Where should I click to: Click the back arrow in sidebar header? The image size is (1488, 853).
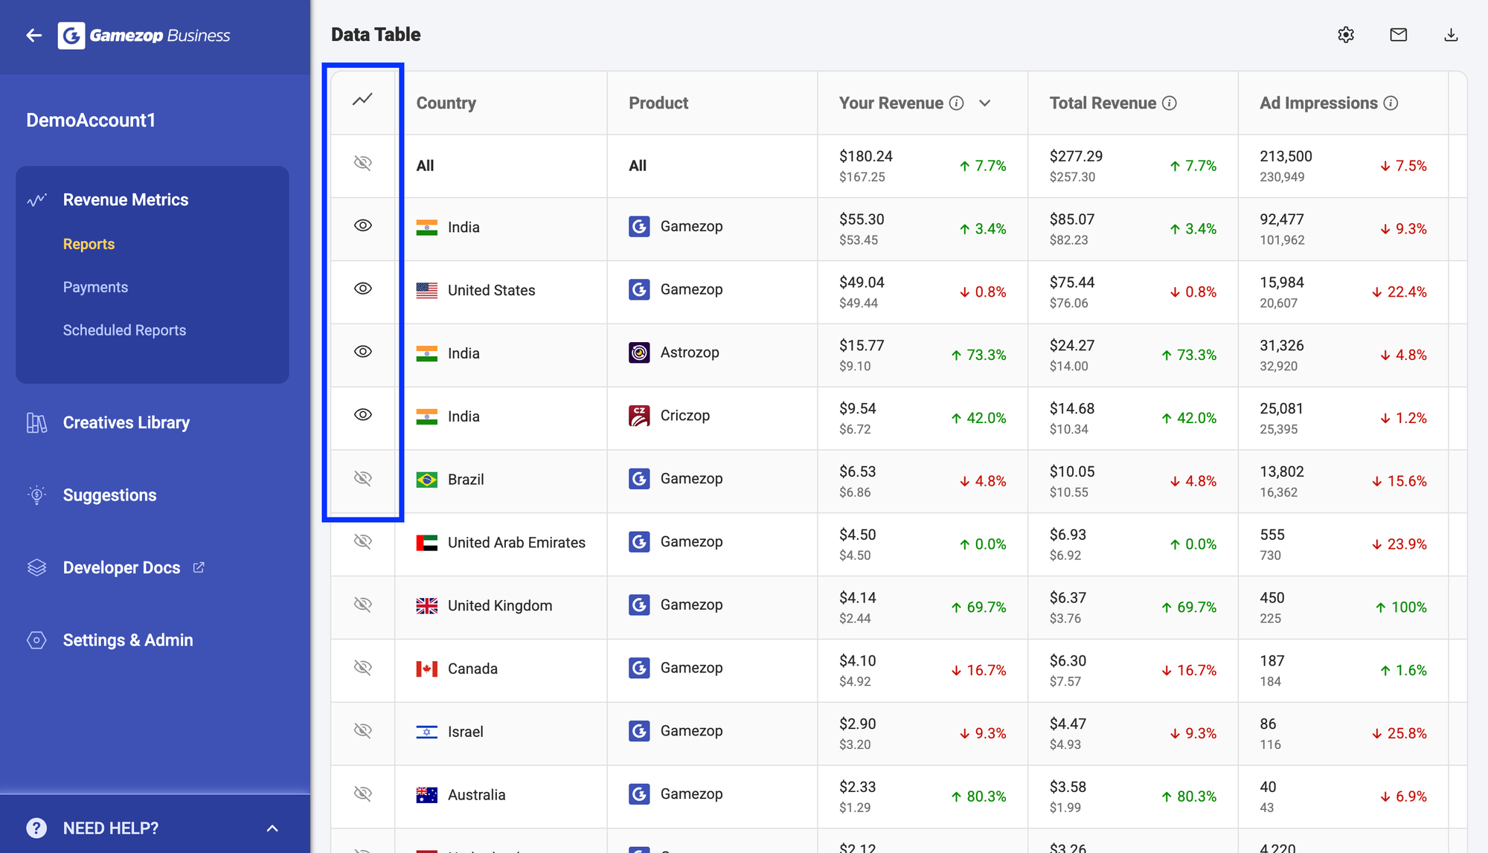33,35
